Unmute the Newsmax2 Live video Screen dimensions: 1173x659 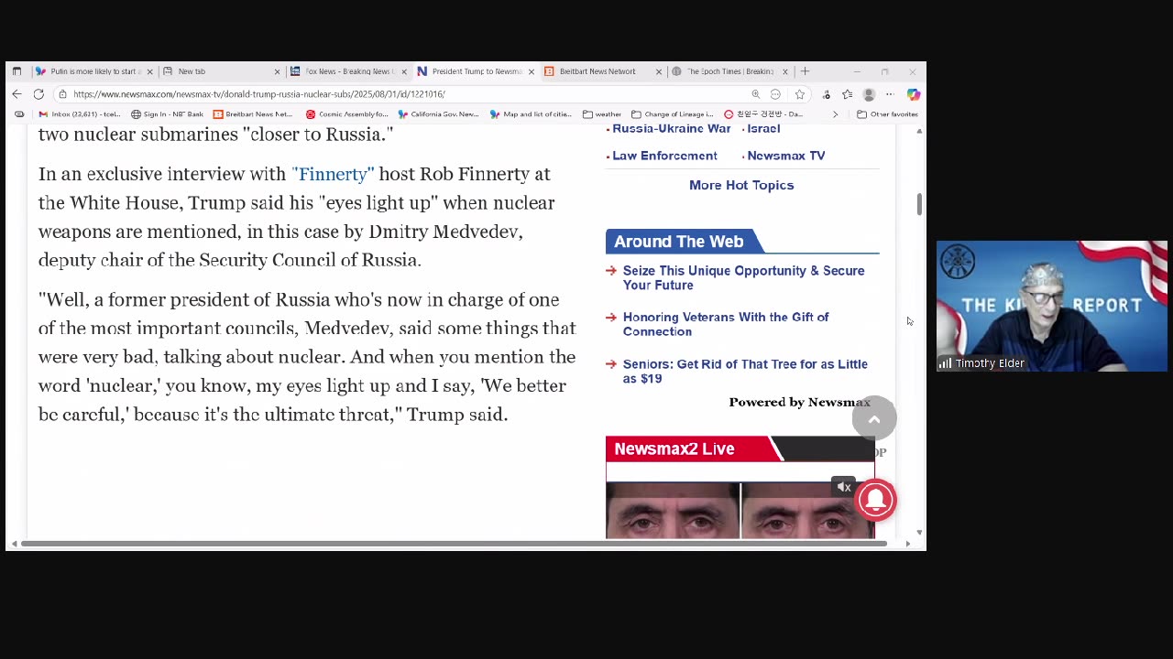(844, 487)
